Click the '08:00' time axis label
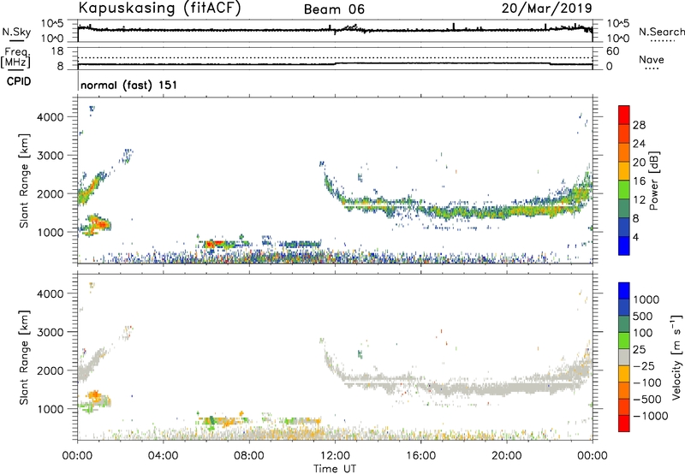This screenshot has height=474, width=685. (x=249, y=456)
